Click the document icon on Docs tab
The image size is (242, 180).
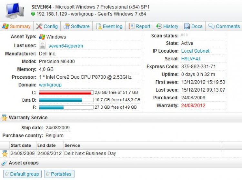click(x=187, y=26)
